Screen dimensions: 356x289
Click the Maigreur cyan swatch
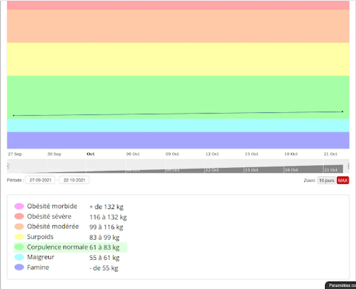[x=19, y=257]
